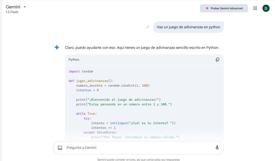The image size is (275, 161).
Task: Click the 'Python' code block label
Action: (74, 60)
